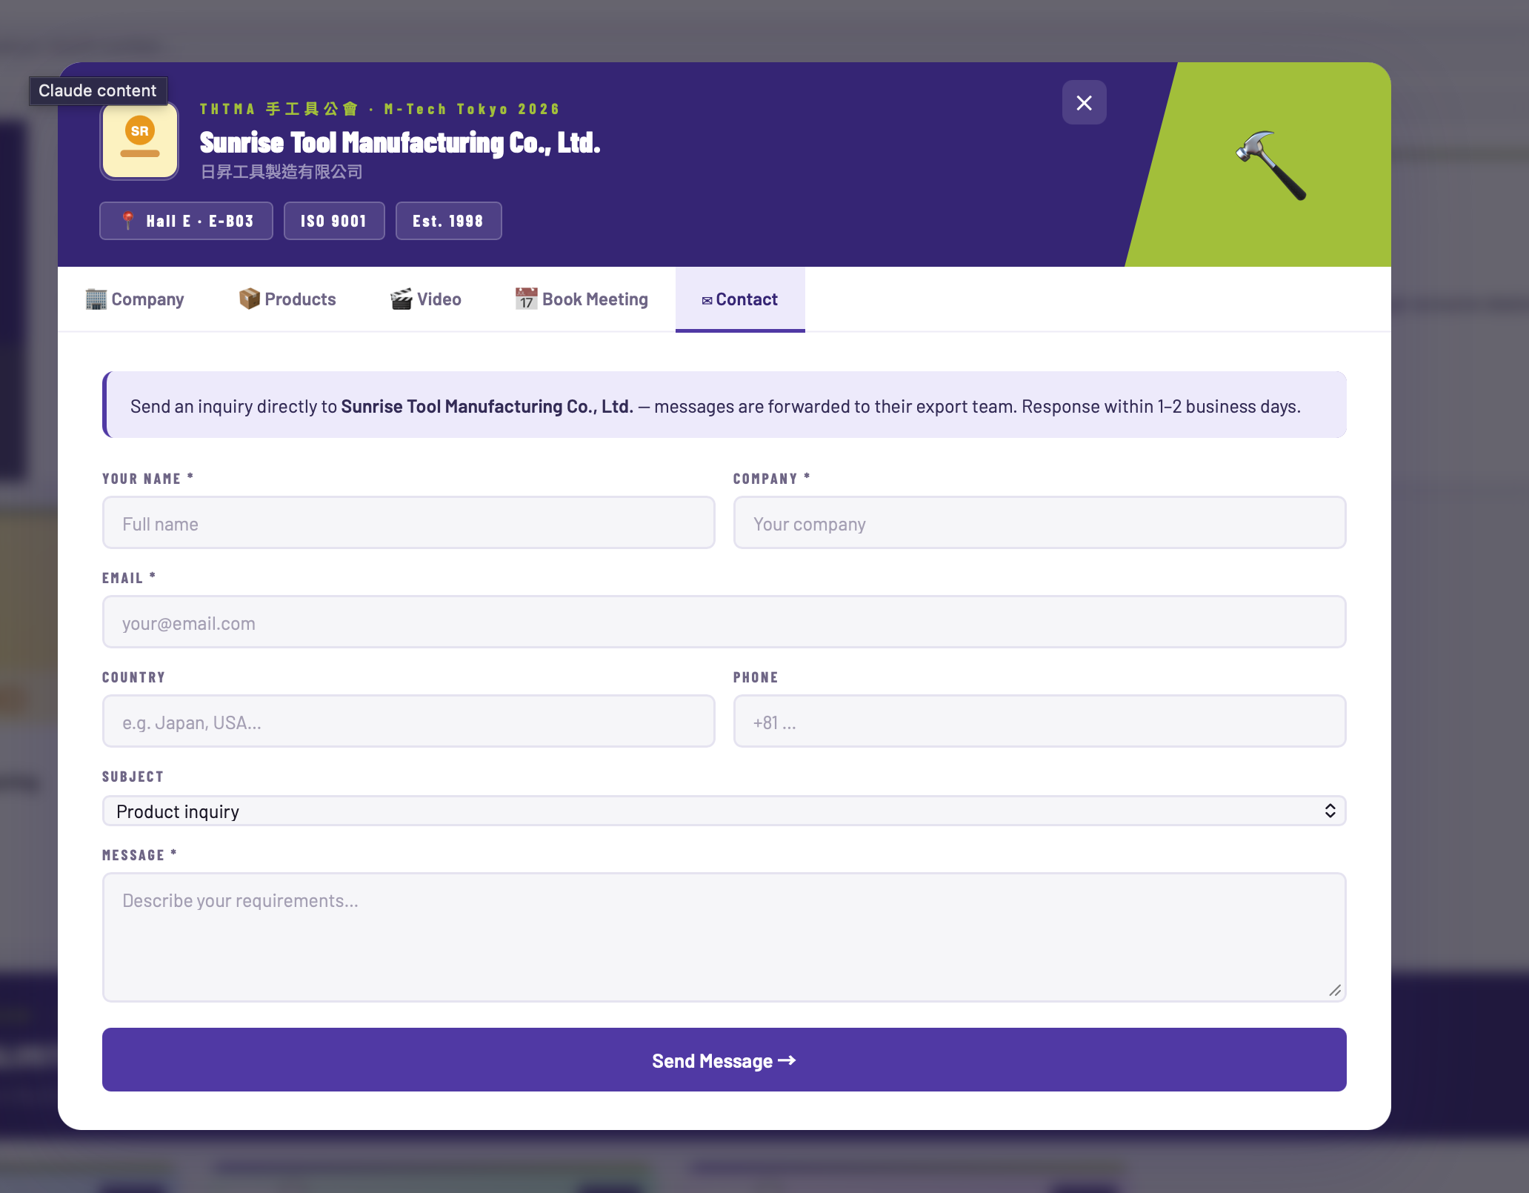This screenshot has width=1529, height=1193.
Task: Click the map pin icon on the Hall E badge
Action: click(128, 221)
